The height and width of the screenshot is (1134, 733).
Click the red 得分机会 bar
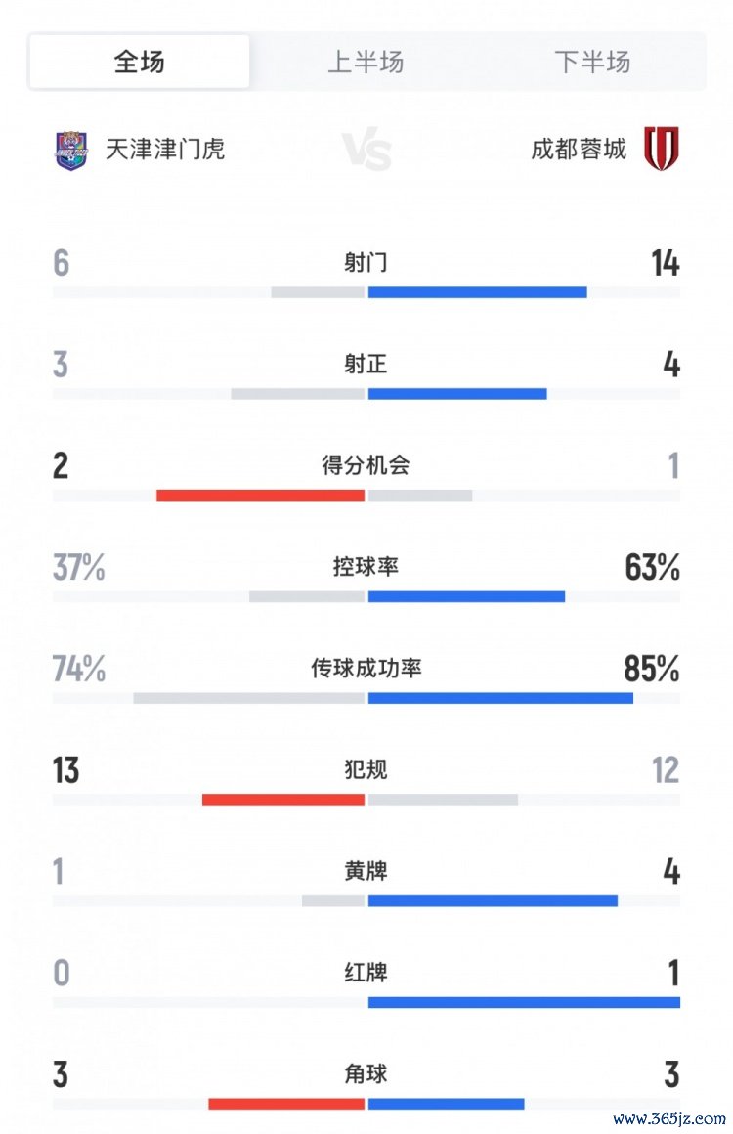coord(260,495)
